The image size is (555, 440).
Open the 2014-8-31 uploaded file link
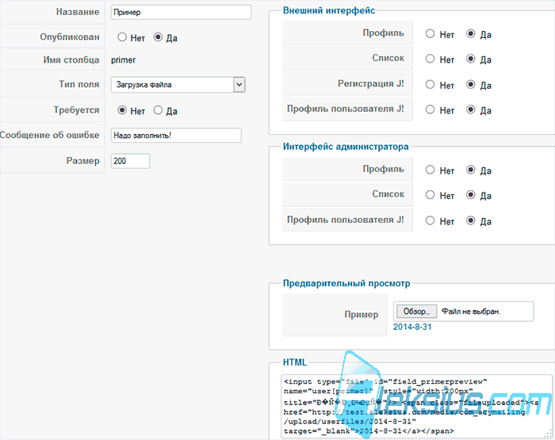[412, 327]
